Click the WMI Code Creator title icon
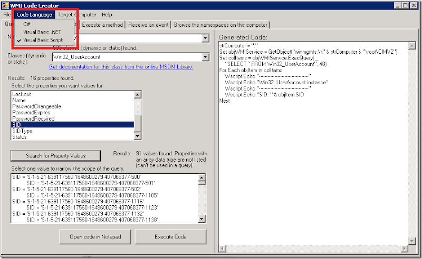 [5, 5]
